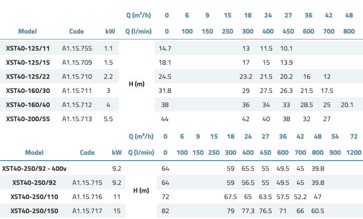Select product code A1.15.709
This screenshot has height=219, width=363.
point(76,63)
